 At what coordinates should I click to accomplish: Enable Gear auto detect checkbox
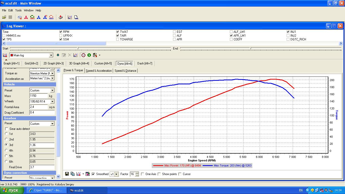tap(7, 129)
